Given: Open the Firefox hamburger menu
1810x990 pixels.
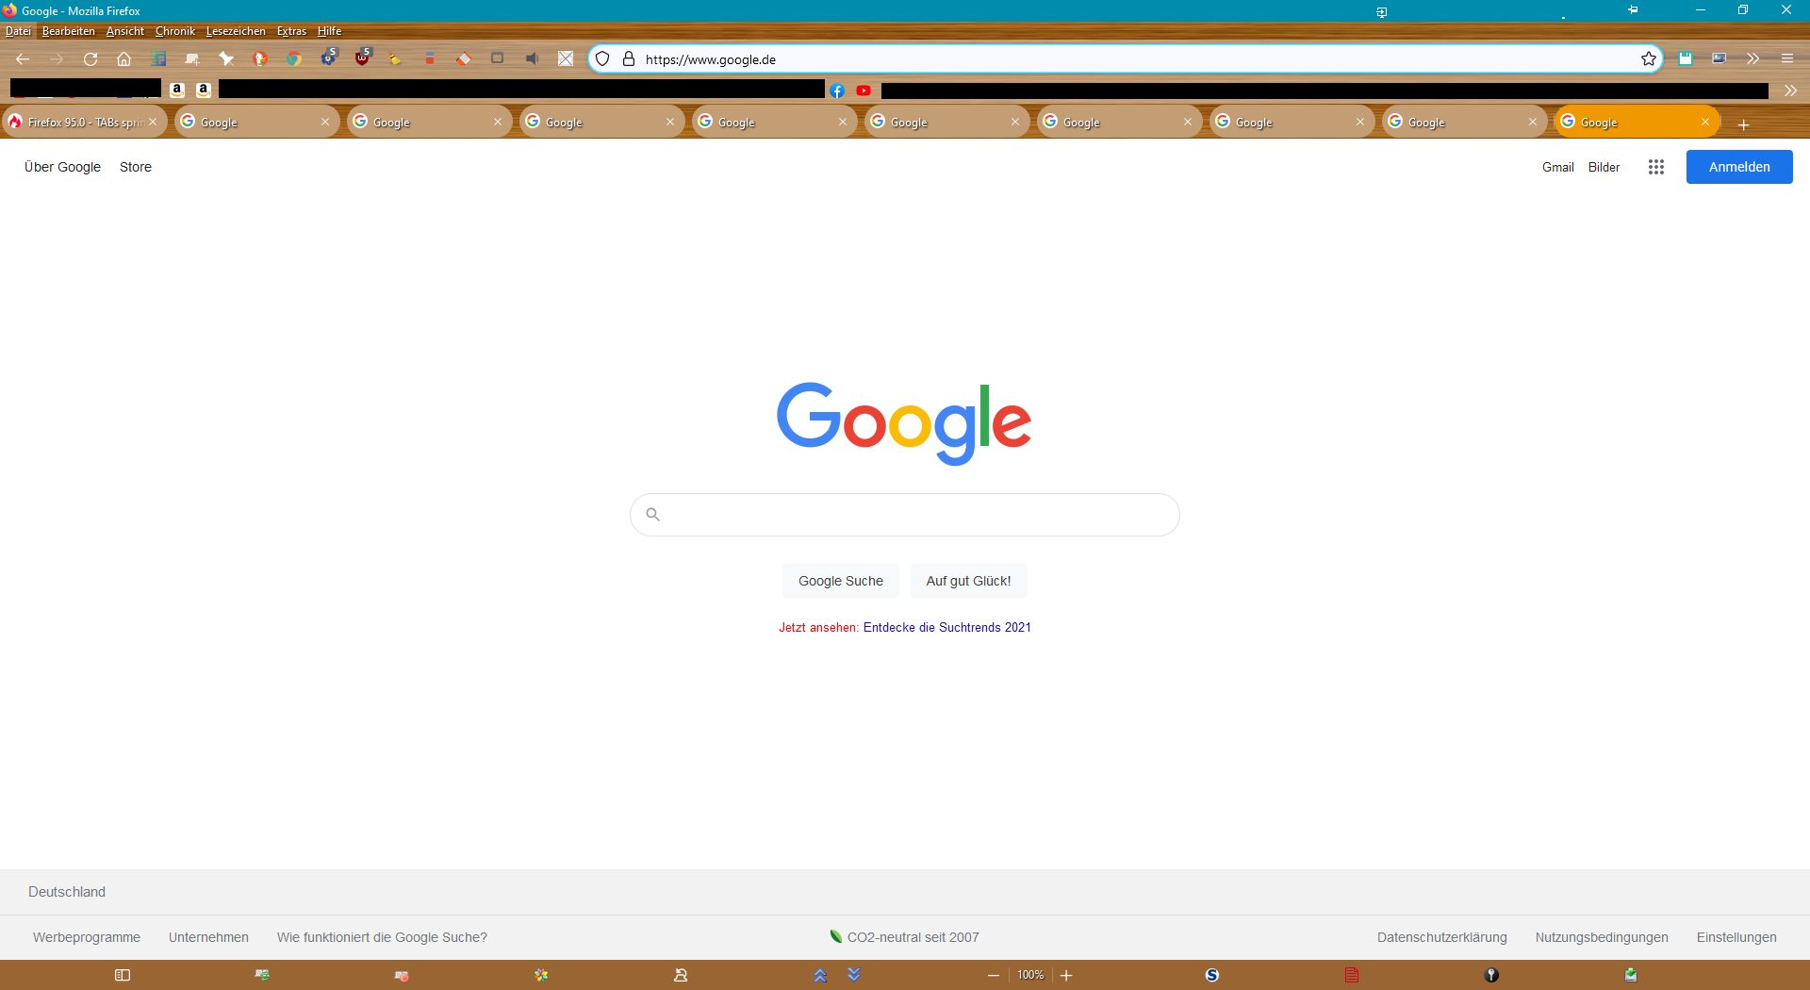Looking at the screenshot, I should (1787, 58).
